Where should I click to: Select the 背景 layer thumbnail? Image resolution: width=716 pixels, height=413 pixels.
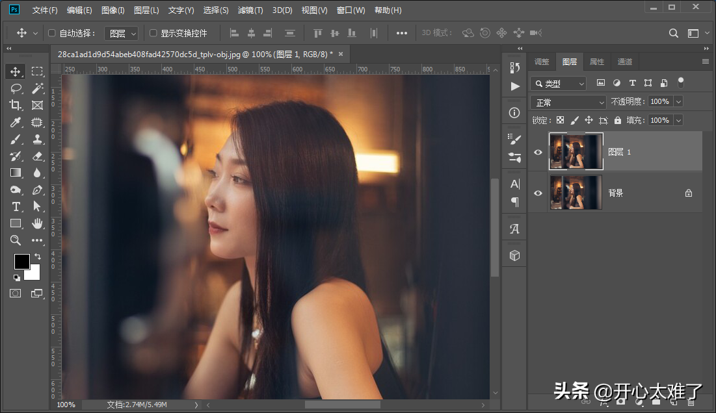576,193
